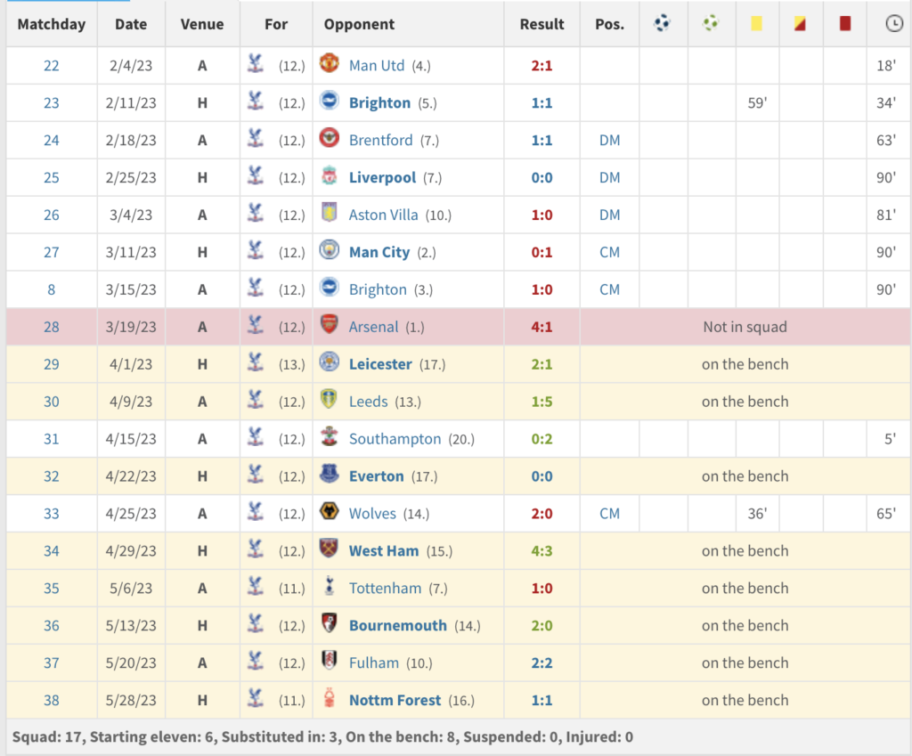Open the 4:1 result against Arsenal

tap(541, 327)
